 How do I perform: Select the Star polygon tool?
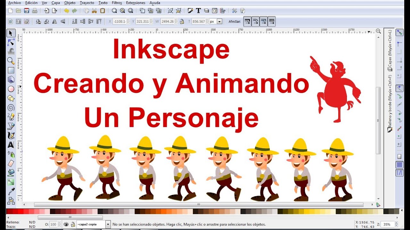[11, 98]
